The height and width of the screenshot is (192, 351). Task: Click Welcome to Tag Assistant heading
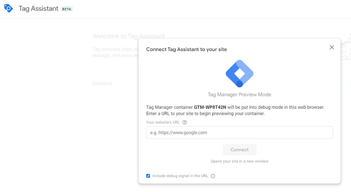(129, 36)
